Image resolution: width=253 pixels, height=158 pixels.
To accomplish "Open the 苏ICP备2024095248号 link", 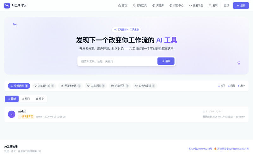I will [x=200, y=149].
